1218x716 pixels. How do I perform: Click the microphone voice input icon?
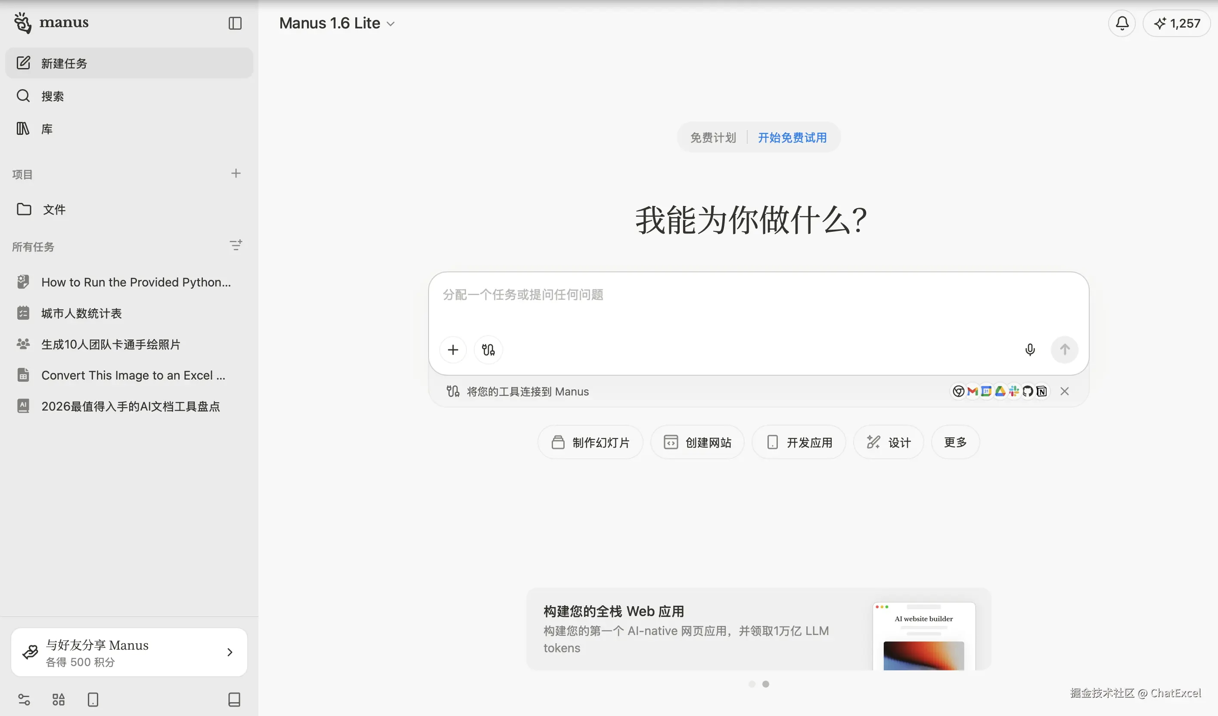(x=1030, y=349)
